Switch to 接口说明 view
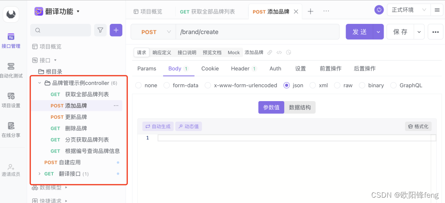 pos(187,52)
